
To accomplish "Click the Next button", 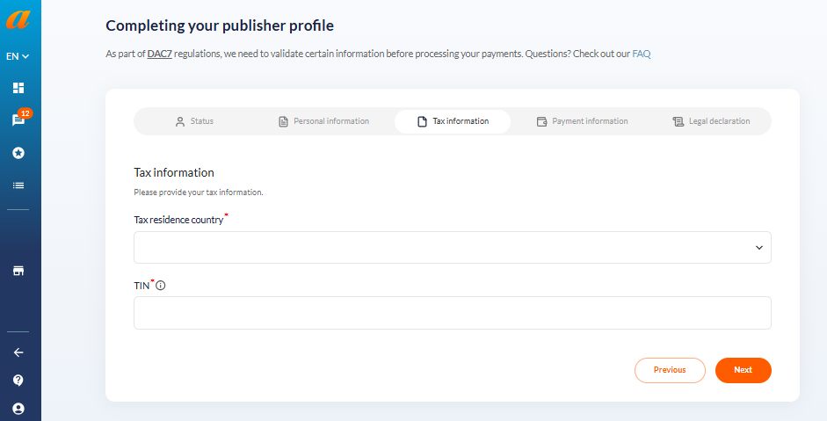I will coord(744,370).
